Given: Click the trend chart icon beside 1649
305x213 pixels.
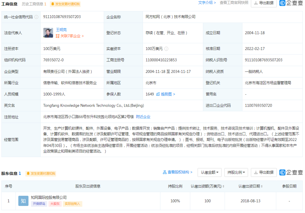Looking at the screenshot, I should pos(158,94).
